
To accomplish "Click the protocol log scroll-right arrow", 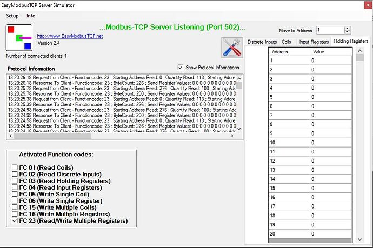I will tap(232, 136).
